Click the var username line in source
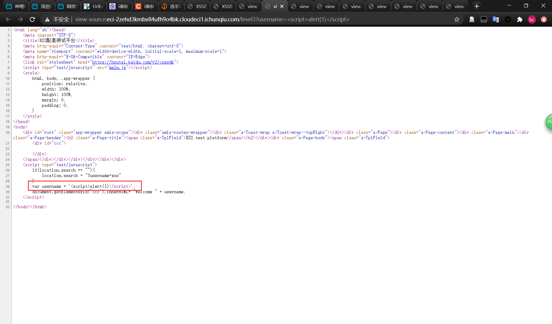Viewport: 552px width, 324px height. click(x=84, y=186)
